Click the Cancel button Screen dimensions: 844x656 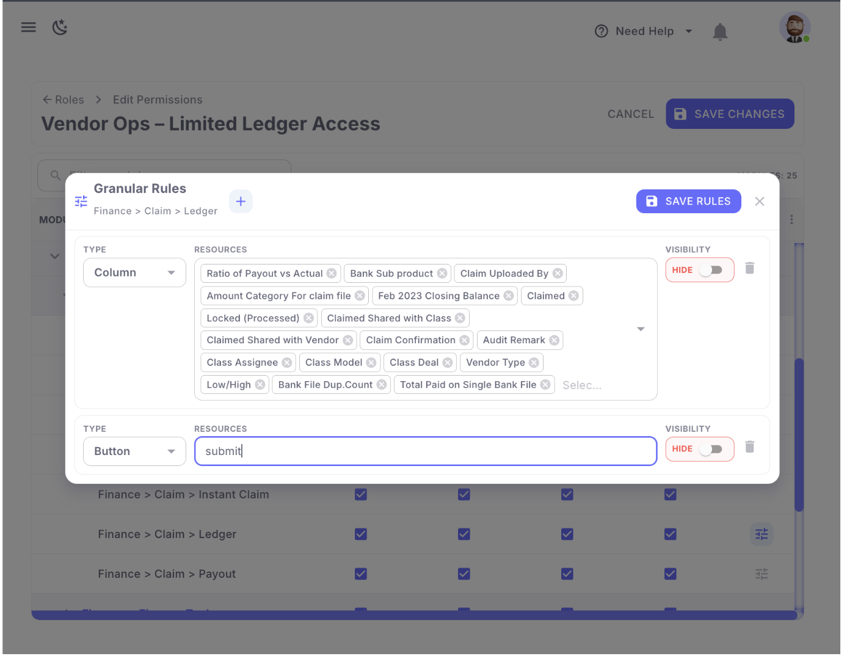point(630,114)
